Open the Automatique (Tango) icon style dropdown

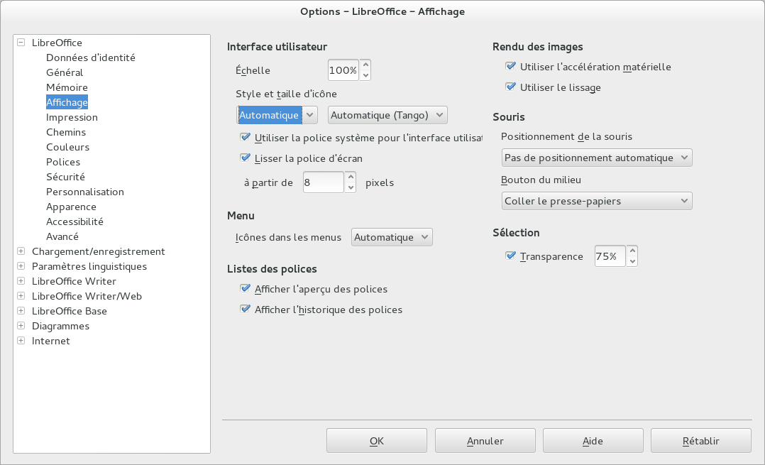coord(387,115)
